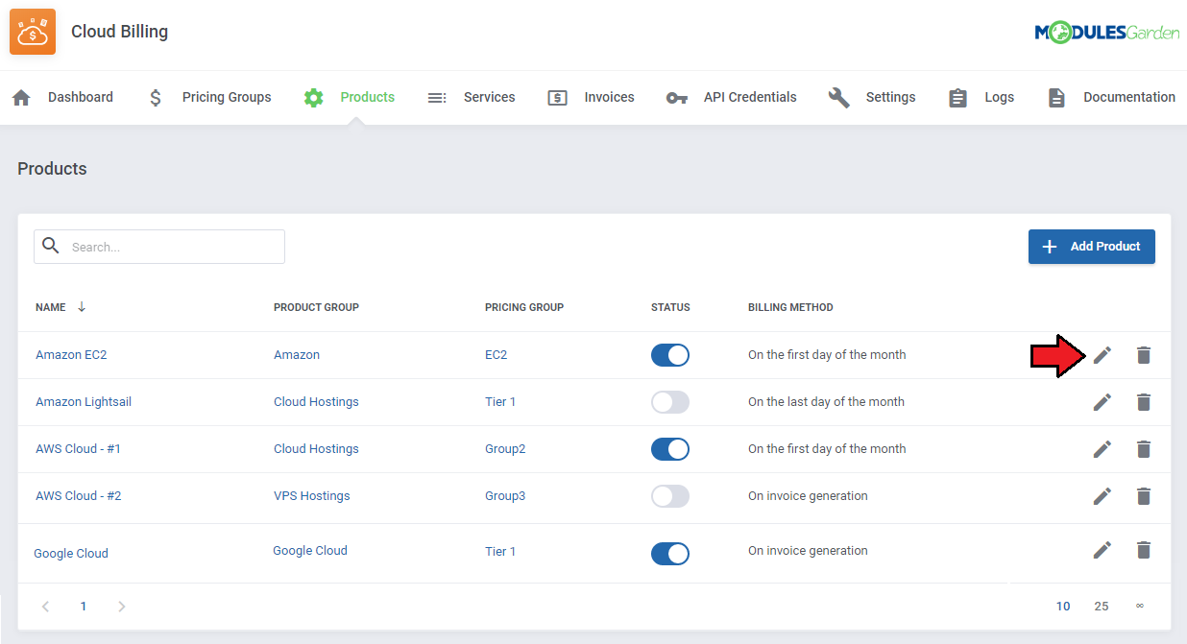The height and width of the screenshot is (644, 1187).
Task: Show 25 entries per page
Action: point(1102,607)
